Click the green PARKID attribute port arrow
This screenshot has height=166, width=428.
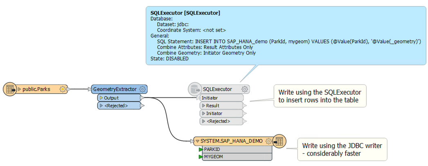[x=201, y=149]
